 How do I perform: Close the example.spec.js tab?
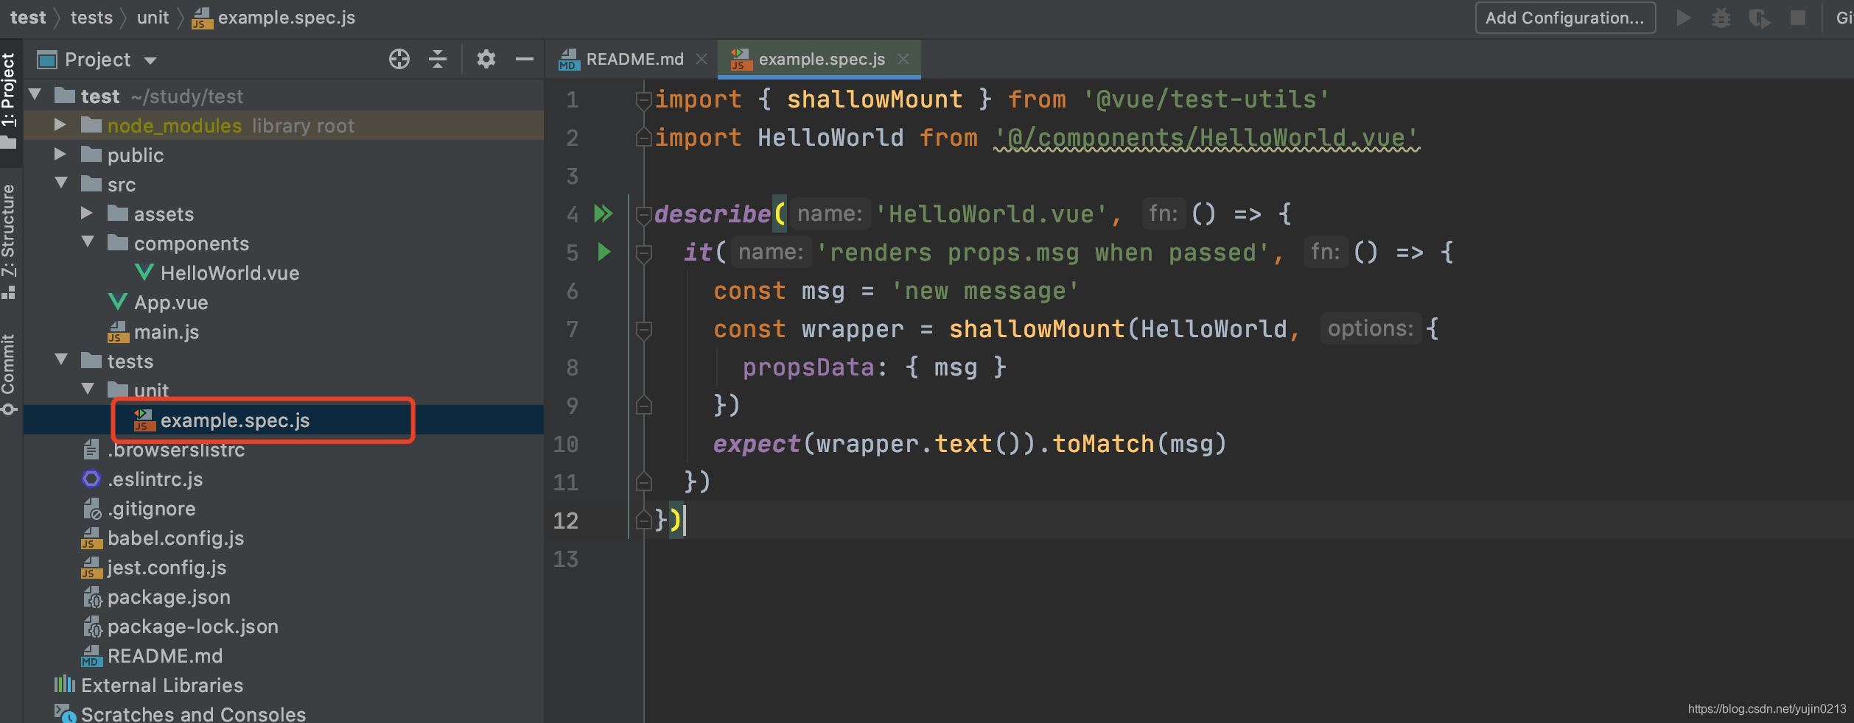(x=903, y=59)
